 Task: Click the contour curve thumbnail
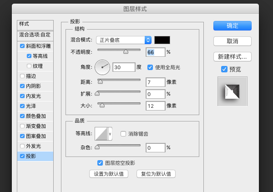tap(101, 134)
